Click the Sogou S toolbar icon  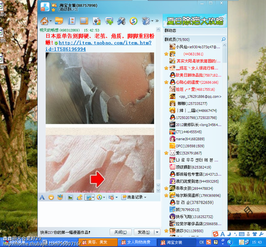(133, 21)
